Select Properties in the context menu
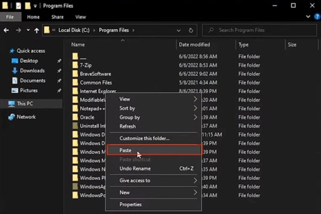 tap(131, 204)
